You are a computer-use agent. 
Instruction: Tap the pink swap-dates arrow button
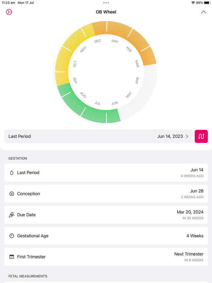click(x=201, y=136)
